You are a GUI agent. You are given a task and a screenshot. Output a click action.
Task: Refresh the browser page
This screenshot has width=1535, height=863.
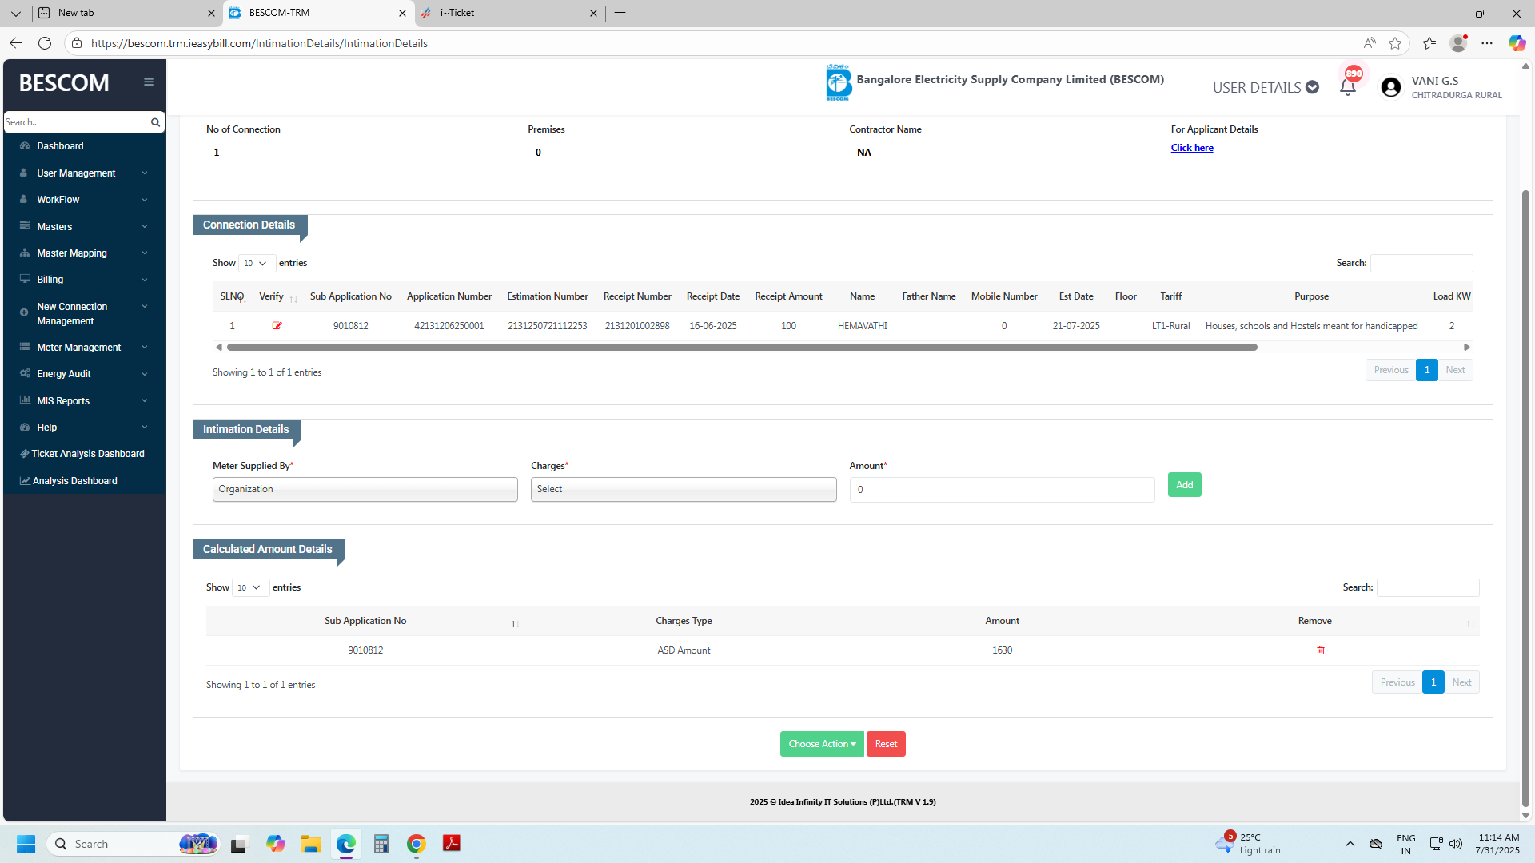click(45, 43)
